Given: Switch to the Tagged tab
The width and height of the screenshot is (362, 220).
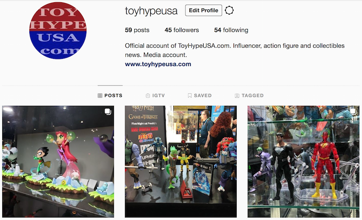Looking at the screenshot, I should (x=249, y=96).
